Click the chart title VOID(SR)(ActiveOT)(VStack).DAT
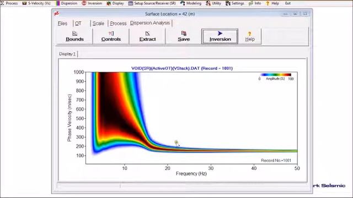The width and height of the screenshot is (353, 198). 182,68
